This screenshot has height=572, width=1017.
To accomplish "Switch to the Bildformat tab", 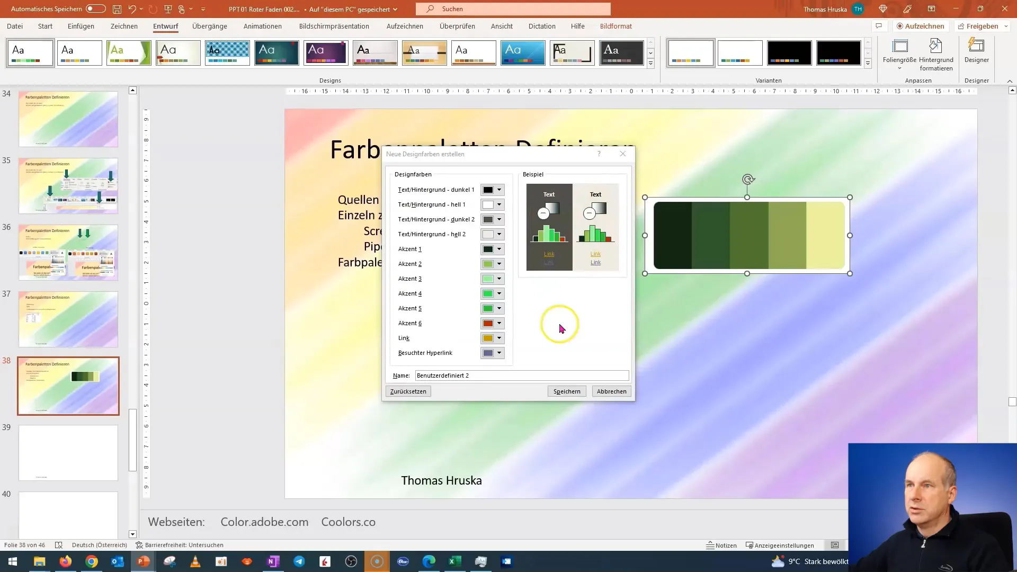I will click(x=616, y=26).
